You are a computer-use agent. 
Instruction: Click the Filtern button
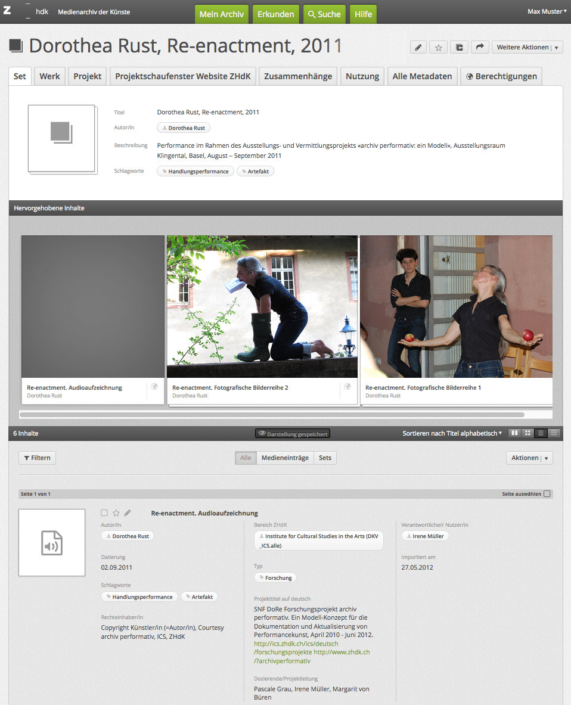pos(37,458)
